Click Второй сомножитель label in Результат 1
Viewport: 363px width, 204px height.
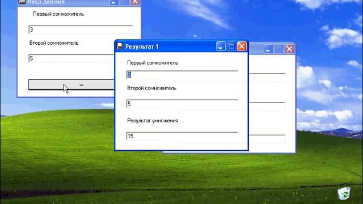[x=151, y=88]
